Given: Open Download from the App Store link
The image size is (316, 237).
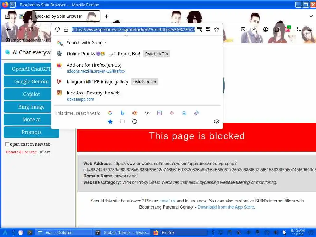Looking at the screenshot, I should (x=226, y=207).
